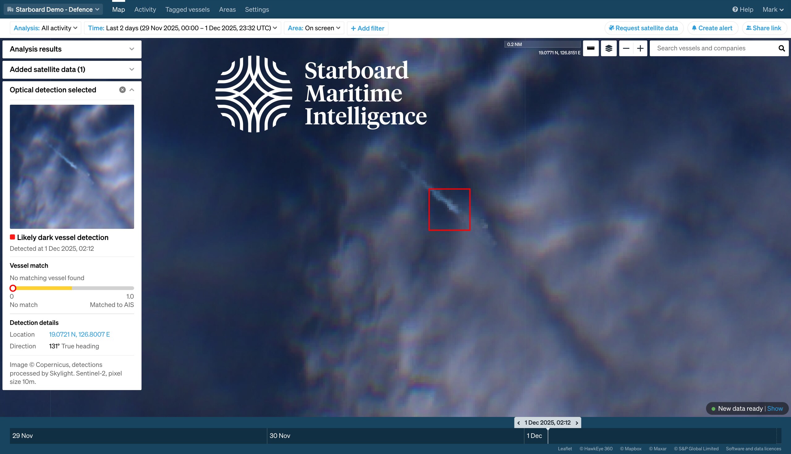The width and height of the screenshot is (791, 454).
Task: Open the detection location coordinates link
Action: pyautogui.click(x=79, y=334)
